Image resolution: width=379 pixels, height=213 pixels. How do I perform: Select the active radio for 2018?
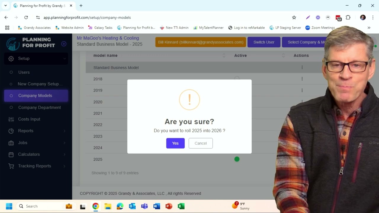tap(237, 79)
